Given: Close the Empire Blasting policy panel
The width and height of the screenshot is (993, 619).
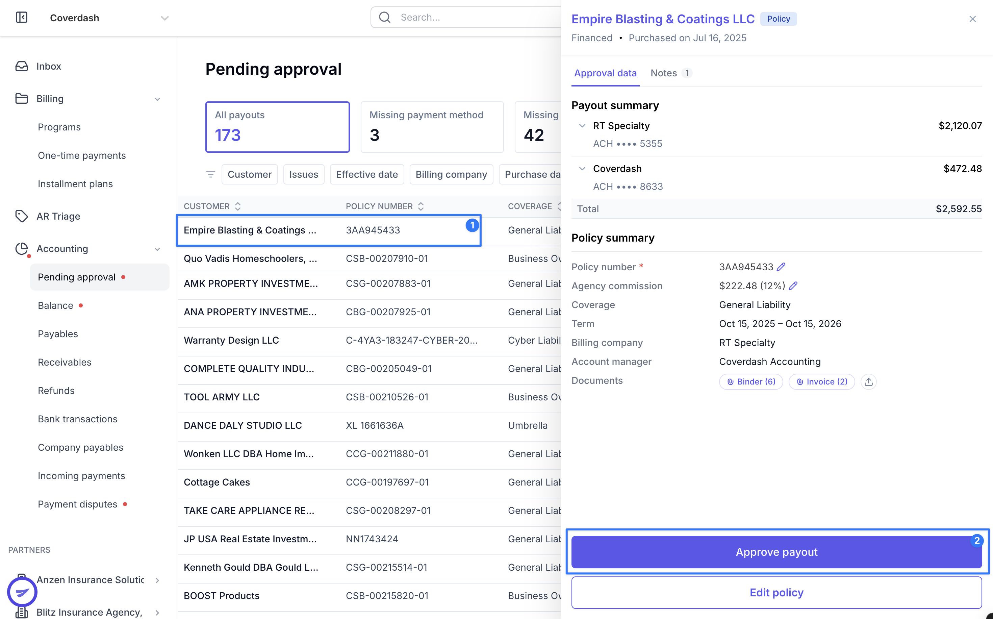Looking at the screenshot, I should pos(972,19).
